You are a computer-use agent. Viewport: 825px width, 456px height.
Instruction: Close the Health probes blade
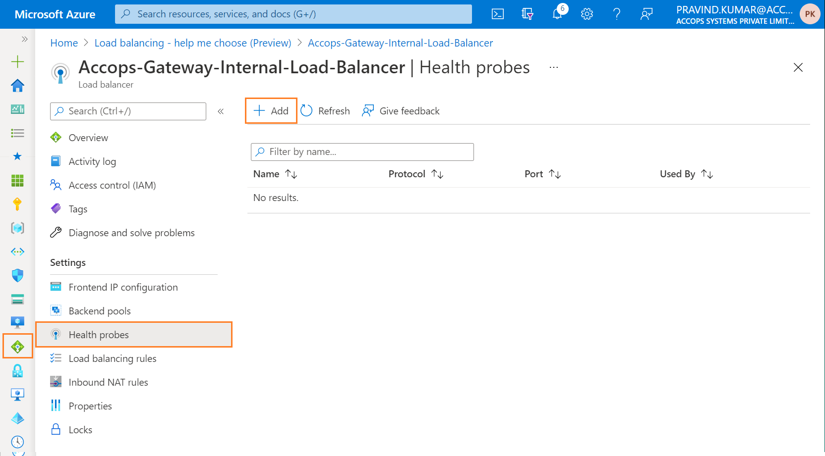coord(798,67)
